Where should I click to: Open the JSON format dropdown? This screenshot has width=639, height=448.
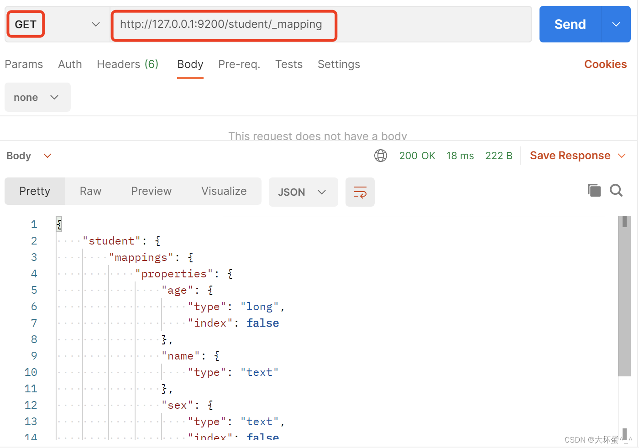303,192
